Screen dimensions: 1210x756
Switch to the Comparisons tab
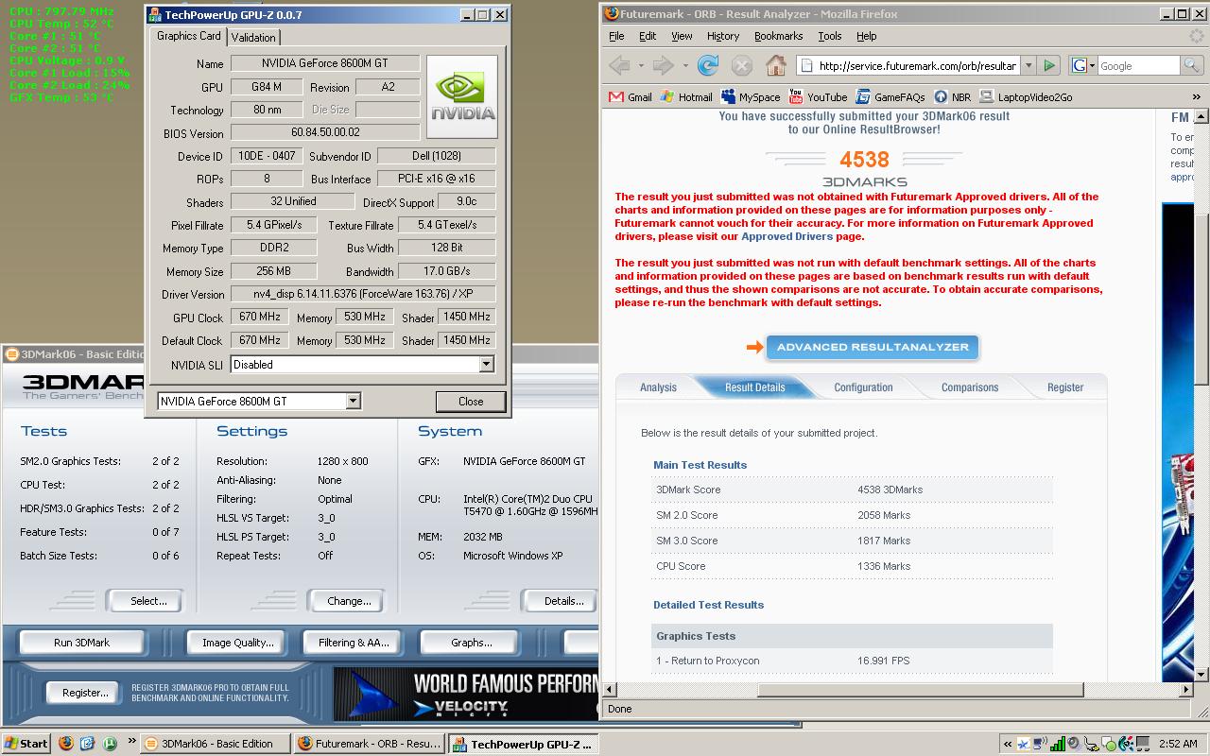point(970,387)
